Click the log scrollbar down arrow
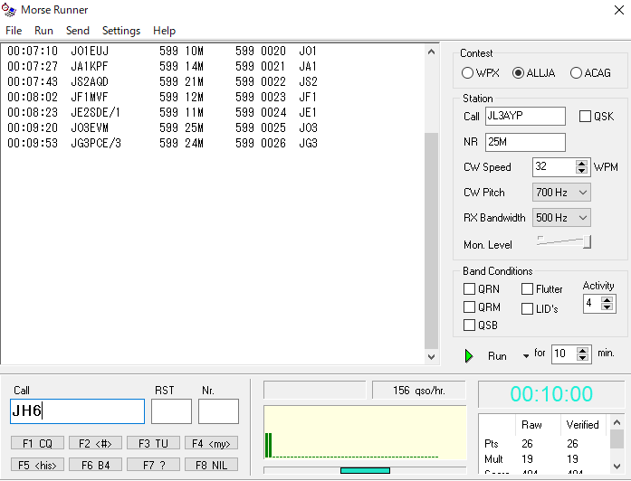The height and width of the screenshot is (481, 631). click(432, 356)
